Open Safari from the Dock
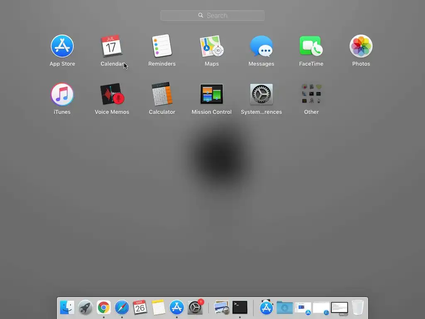This screenshot has height=319, width=425. (x=122, y=307)
